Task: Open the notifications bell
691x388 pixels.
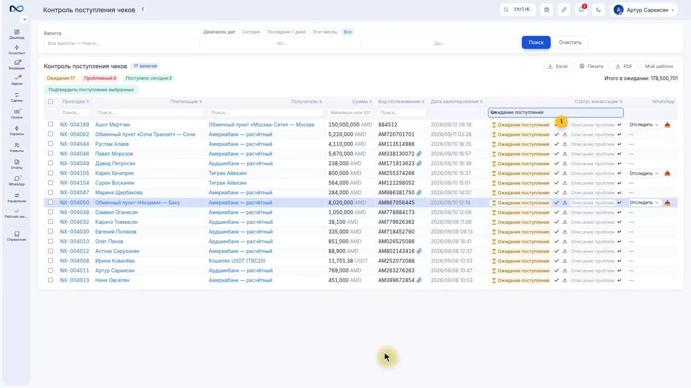Action: [581, 9]
